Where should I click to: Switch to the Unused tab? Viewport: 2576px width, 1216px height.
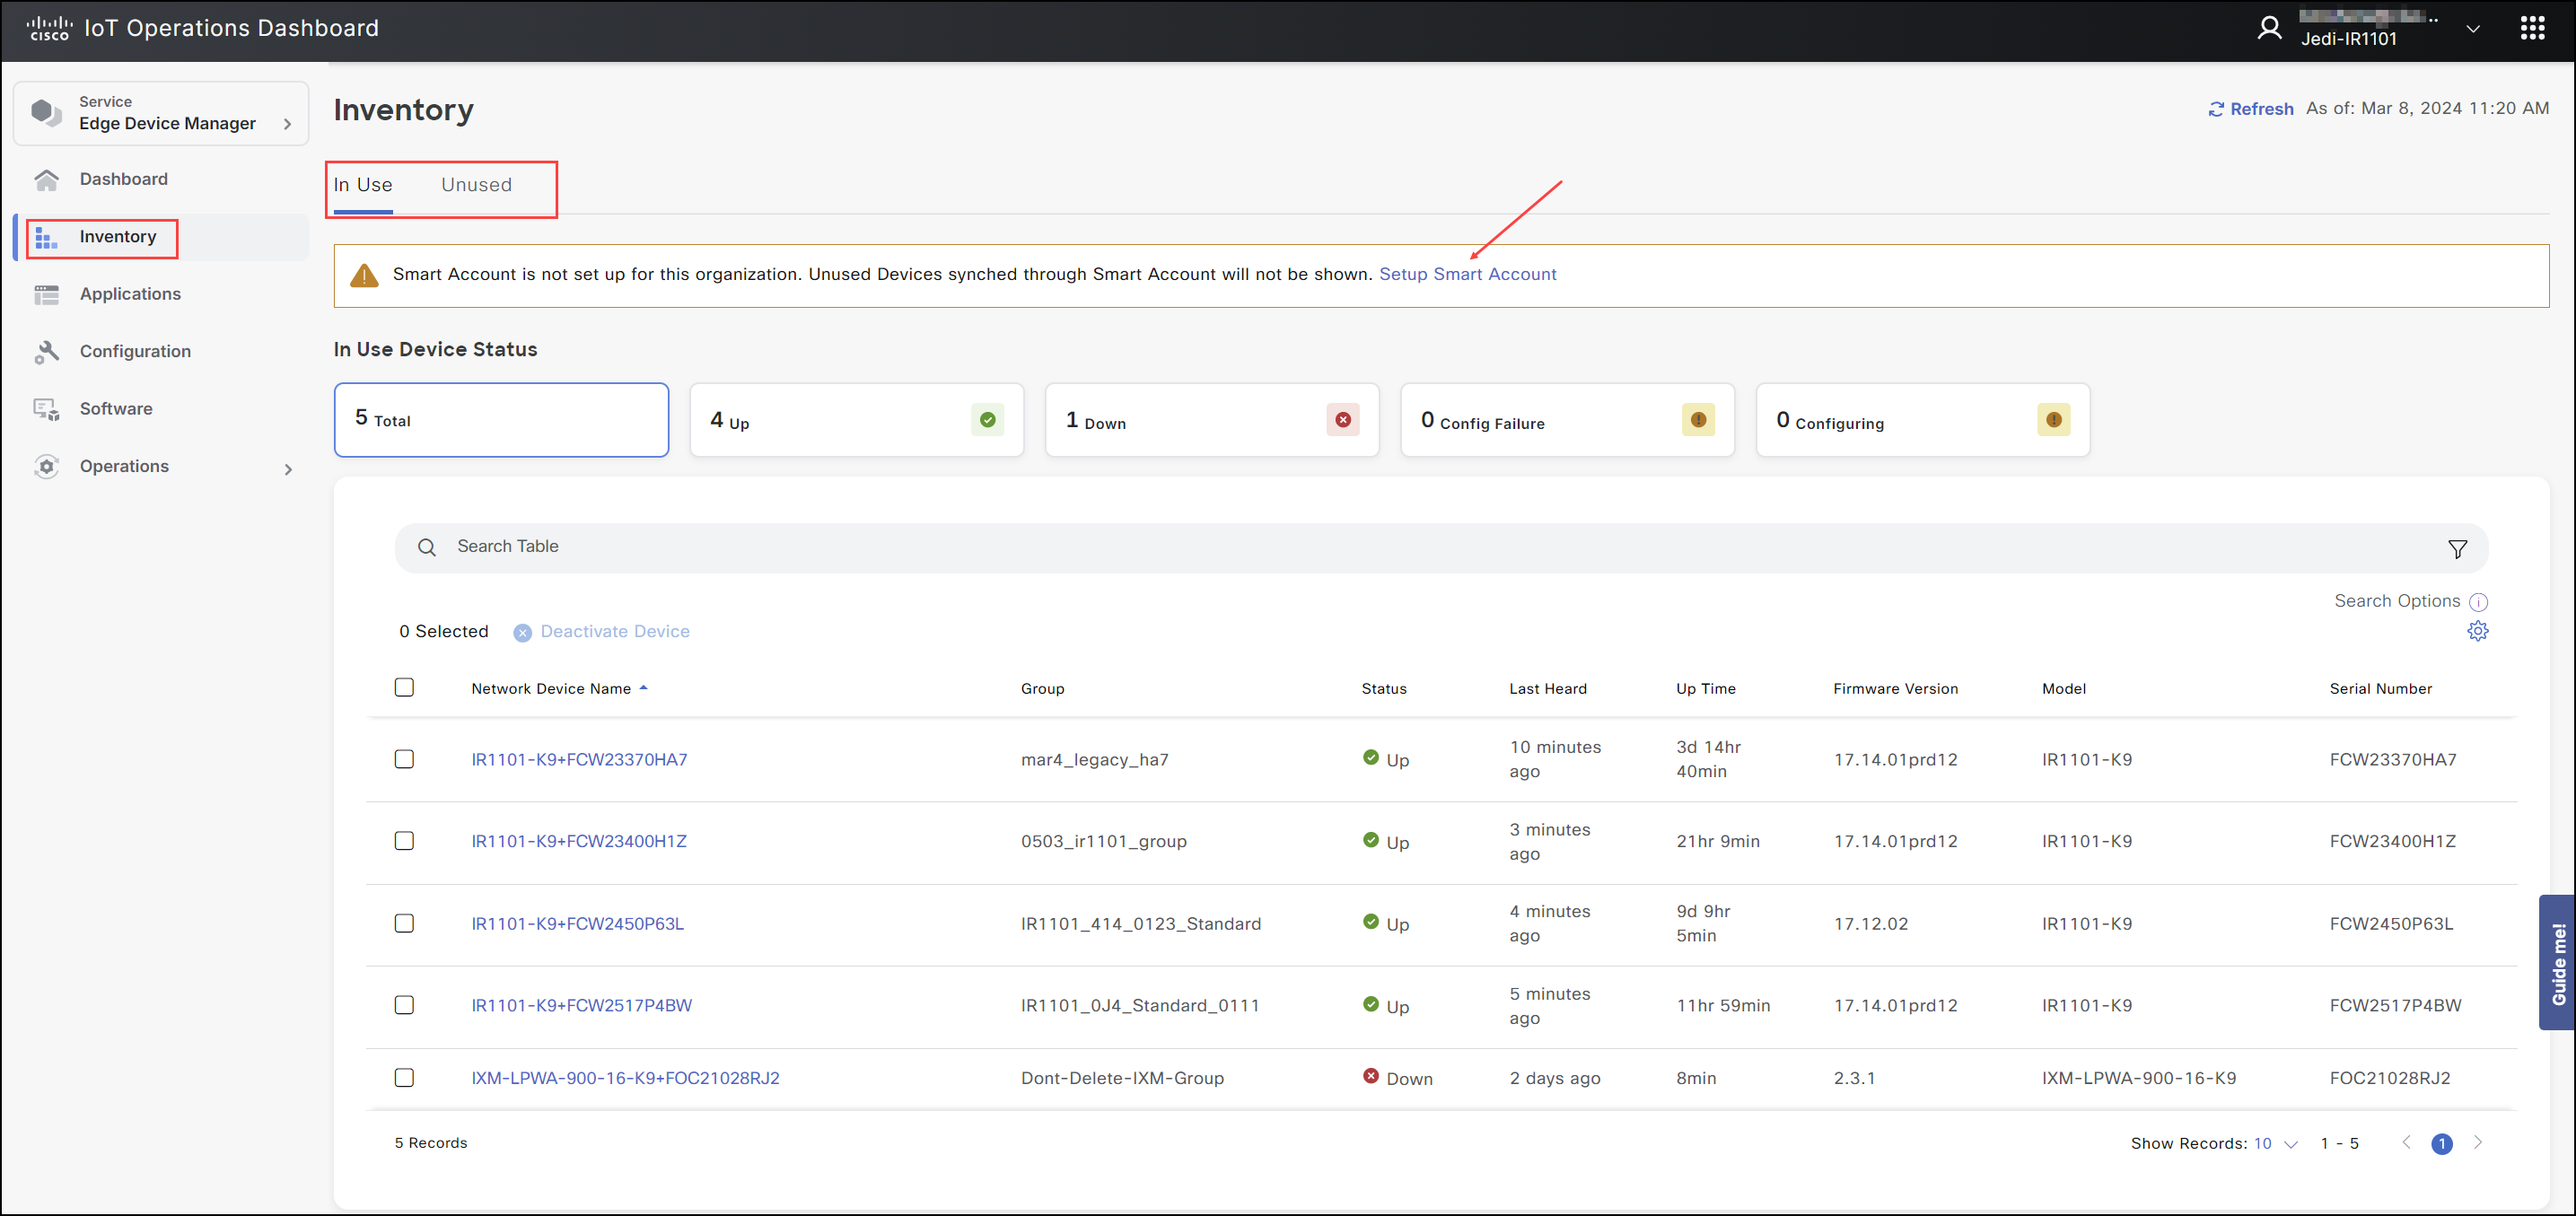point(477,185)
